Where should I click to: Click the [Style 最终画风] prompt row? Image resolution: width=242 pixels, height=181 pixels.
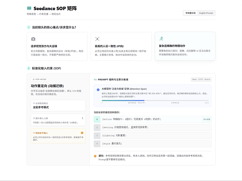click(x=153, y=144)
